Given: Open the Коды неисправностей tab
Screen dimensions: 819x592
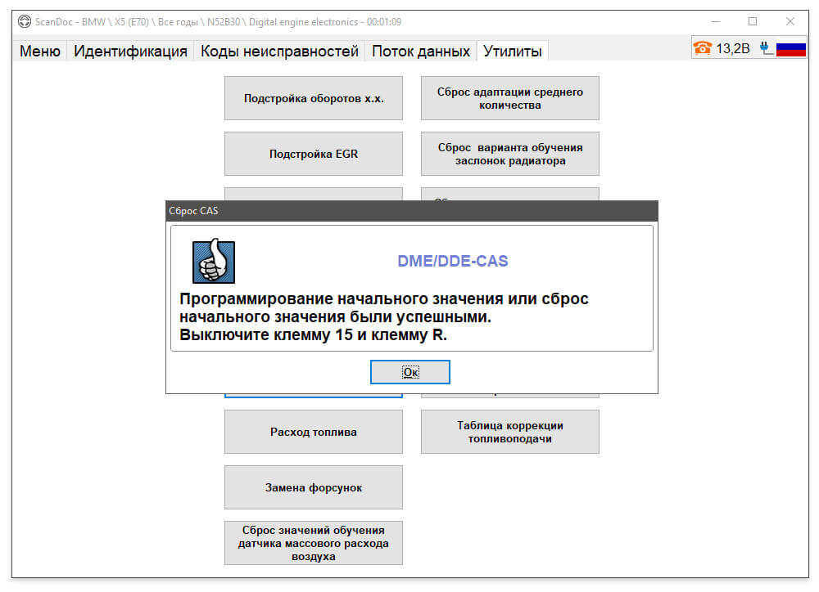Looking at the screenshot, I should [x=279, y=52].
